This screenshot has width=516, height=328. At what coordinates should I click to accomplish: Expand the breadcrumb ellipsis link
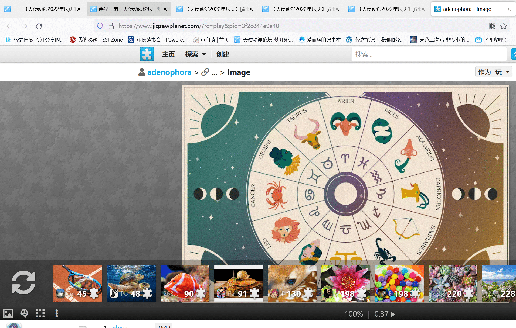pyautogui.click(x=214, y=72)
